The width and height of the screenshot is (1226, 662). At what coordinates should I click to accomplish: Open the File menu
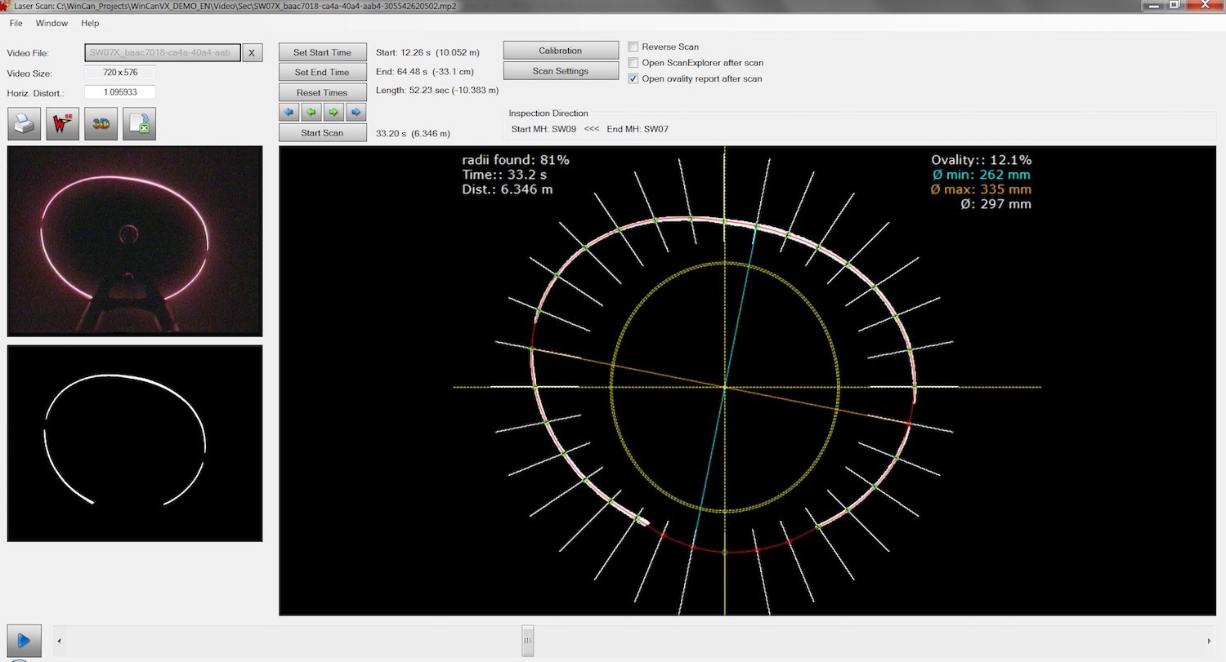(x=16, y=24)
